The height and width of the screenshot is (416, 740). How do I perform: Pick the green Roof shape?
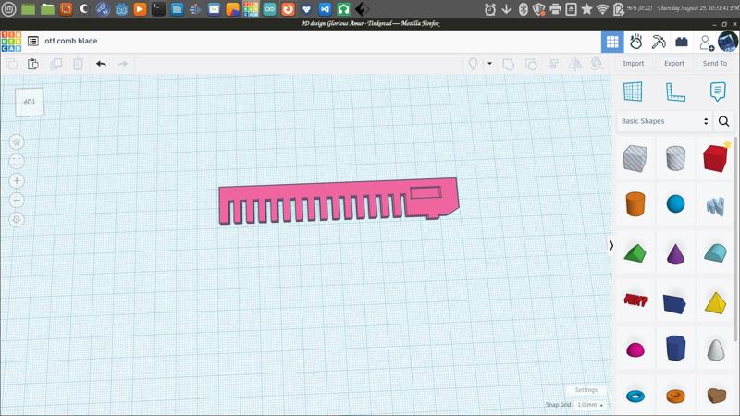point(635,252)
